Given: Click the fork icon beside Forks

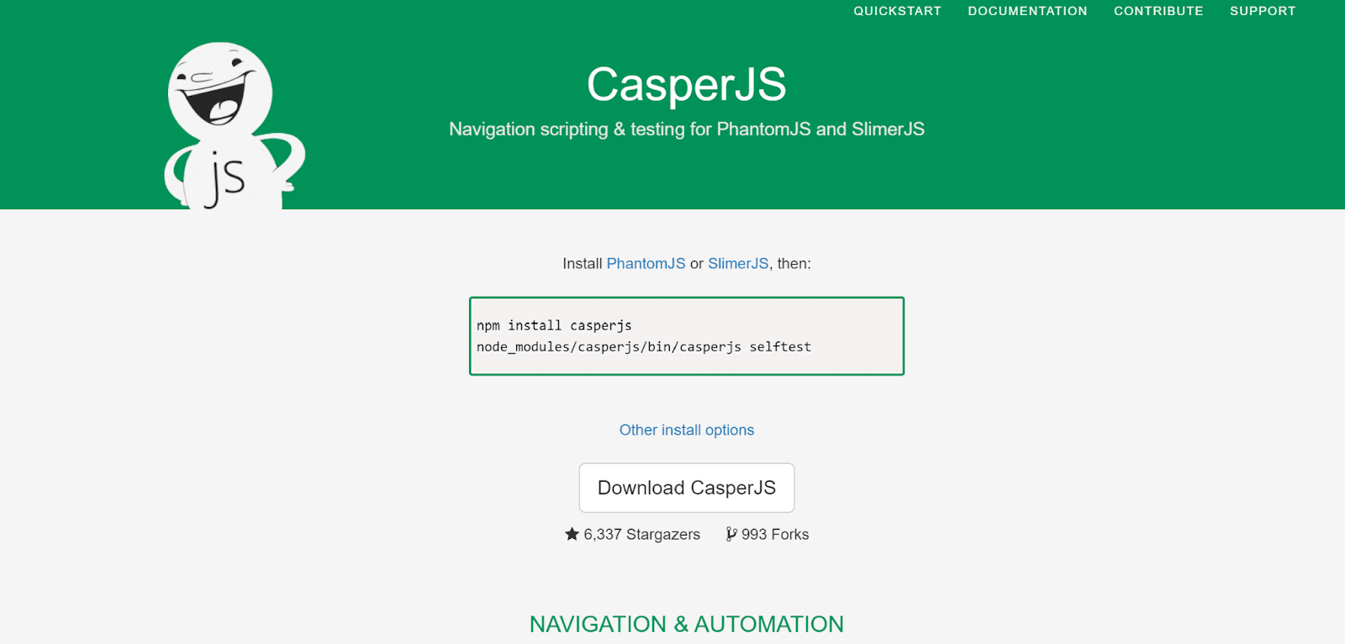Looking at the screenshot, I should pyautogui.click(x=731, y=534).
